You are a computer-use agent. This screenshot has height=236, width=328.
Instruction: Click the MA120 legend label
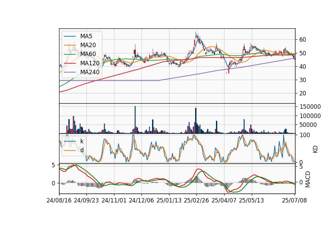[x=90, y=63]
